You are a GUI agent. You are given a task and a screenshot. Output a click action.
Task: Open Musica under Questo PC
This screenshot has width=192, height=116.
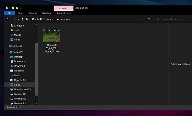18,75
